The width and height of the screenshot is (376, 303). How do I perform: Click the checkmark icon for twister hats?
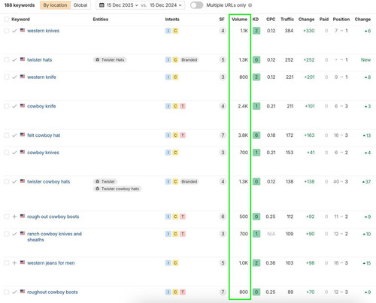tap(14, 60)
